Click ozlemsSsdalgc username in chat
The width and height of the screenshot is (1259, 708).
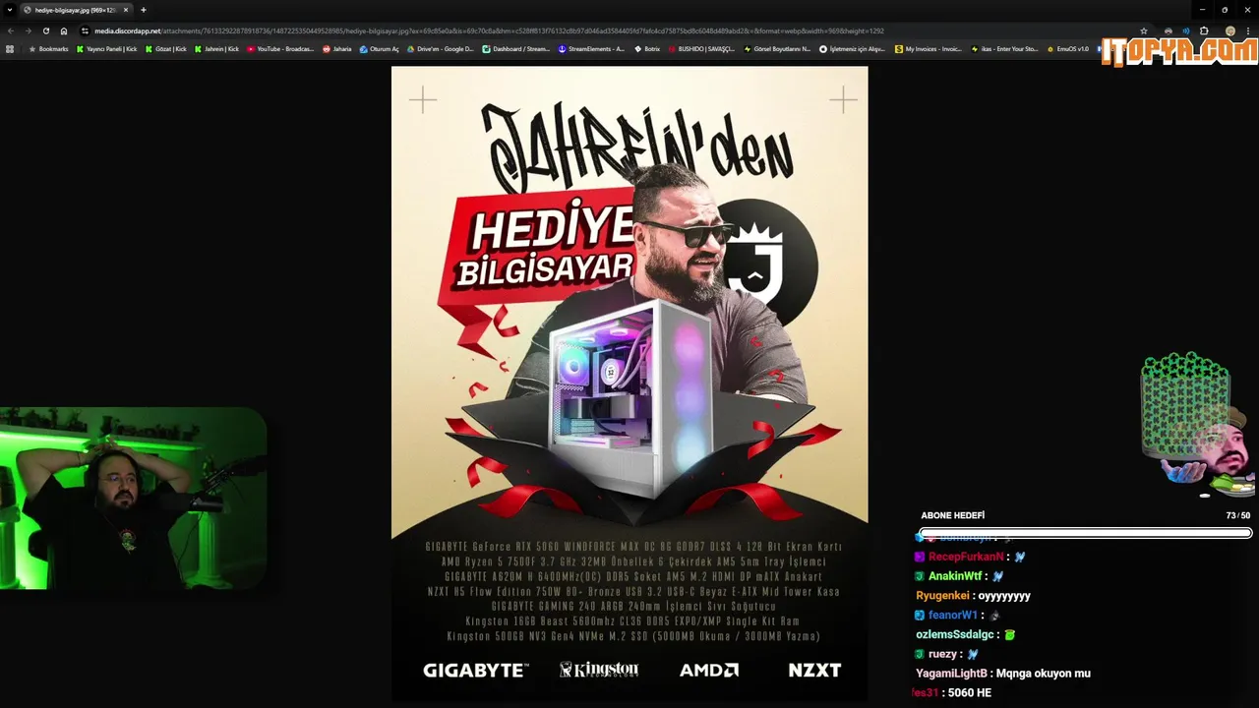(x=956, y=634)
